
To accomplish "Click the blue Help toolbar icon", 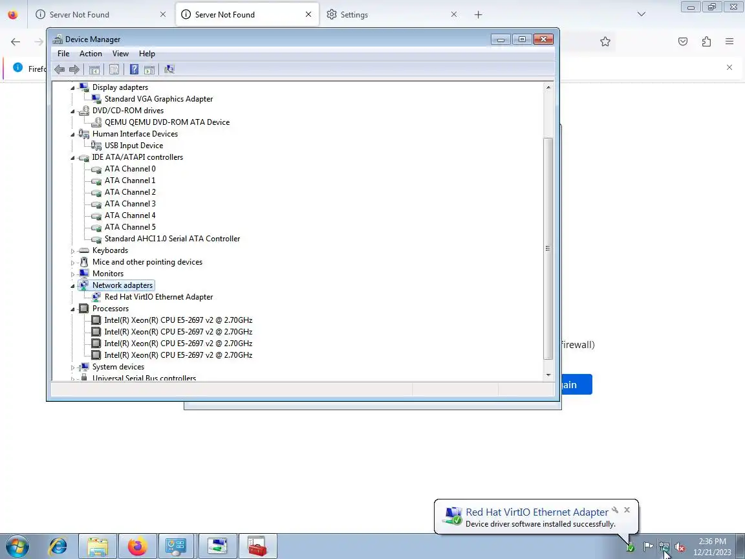I will [x=134, y=69].
